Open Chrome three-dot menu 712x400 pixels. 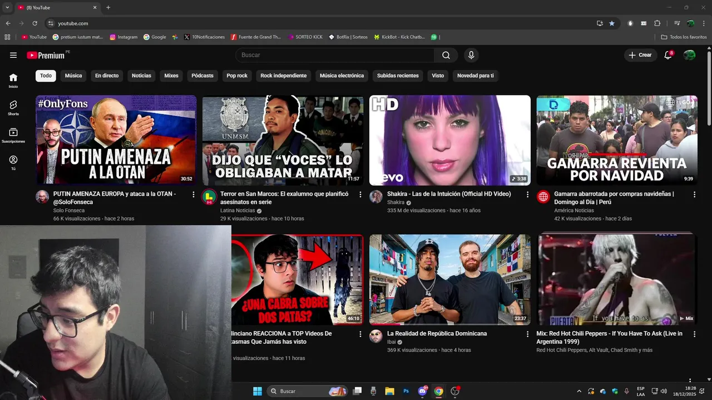pos(703,23)
